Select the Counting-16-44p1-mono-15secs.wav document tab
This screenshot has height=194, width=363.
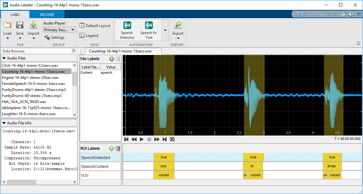120,51
